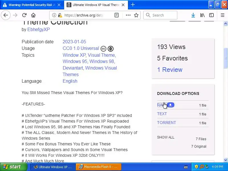Activate Ultimate Windows XP taskbar button
Image resolution: width=228 pixels, height=171 pixels.
click(53, 167)
